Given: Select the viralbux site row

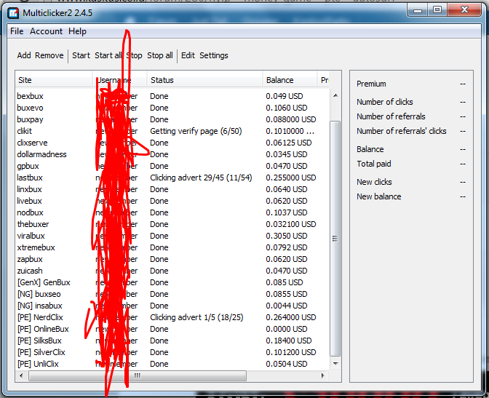Looking at the screenshot, I should click(172, 236).
